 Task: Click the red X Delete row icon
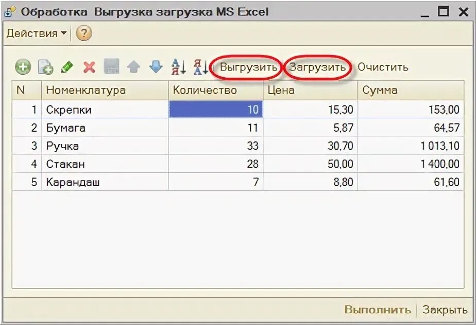(x=89, y=67)
